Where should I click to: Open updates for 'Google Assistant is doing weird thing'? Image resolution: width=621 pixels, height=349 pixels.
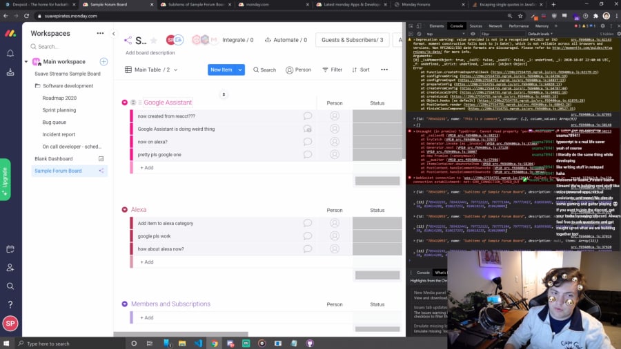tap(308, 129)
